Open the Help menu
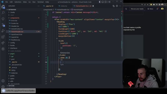This screenshot has height=94, width=167. tap(47, 2)
